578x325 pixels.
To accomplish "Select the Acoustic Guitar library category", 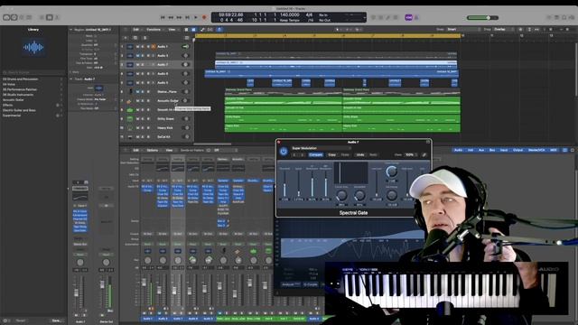I will pyautogui.click(x=14, y=99).
